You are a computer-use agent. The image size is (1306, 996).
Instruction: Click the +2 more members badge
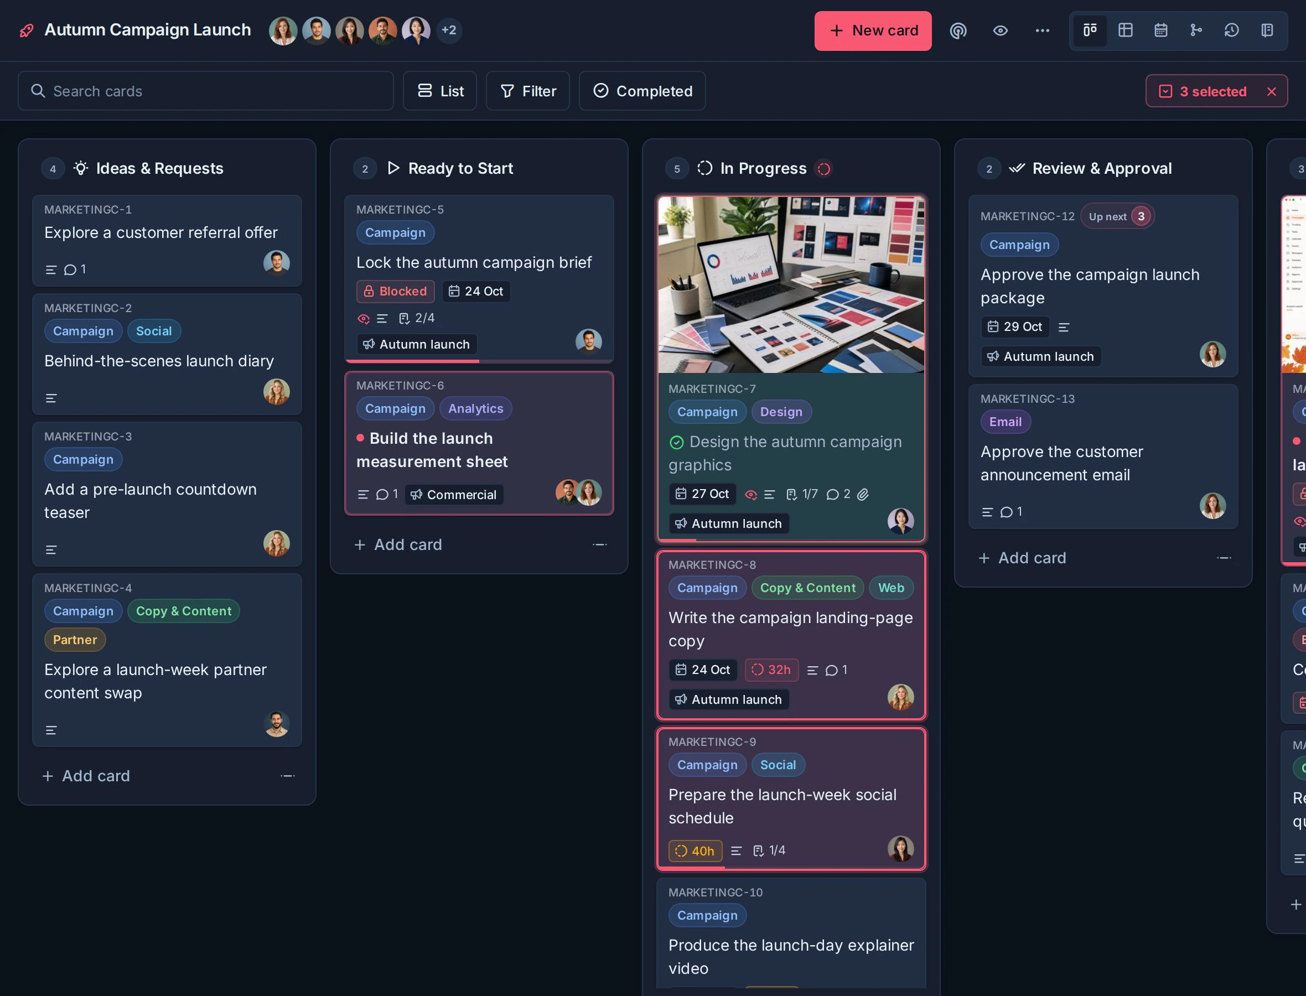tap(449, 30)
